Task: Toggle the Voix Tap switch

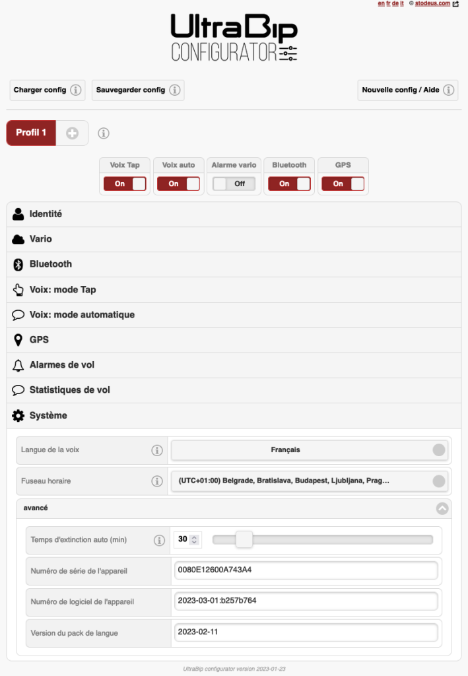Action: point(125,184)
